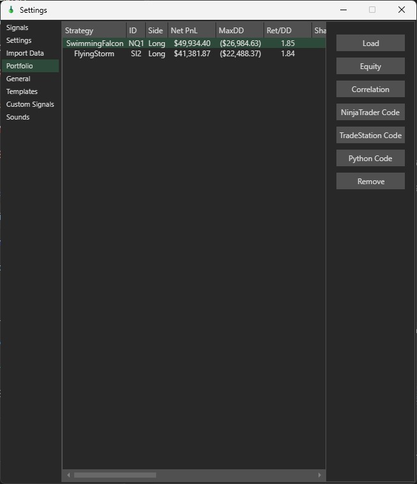Generate Python Code

pyautogui.click(x=370, y=158)
